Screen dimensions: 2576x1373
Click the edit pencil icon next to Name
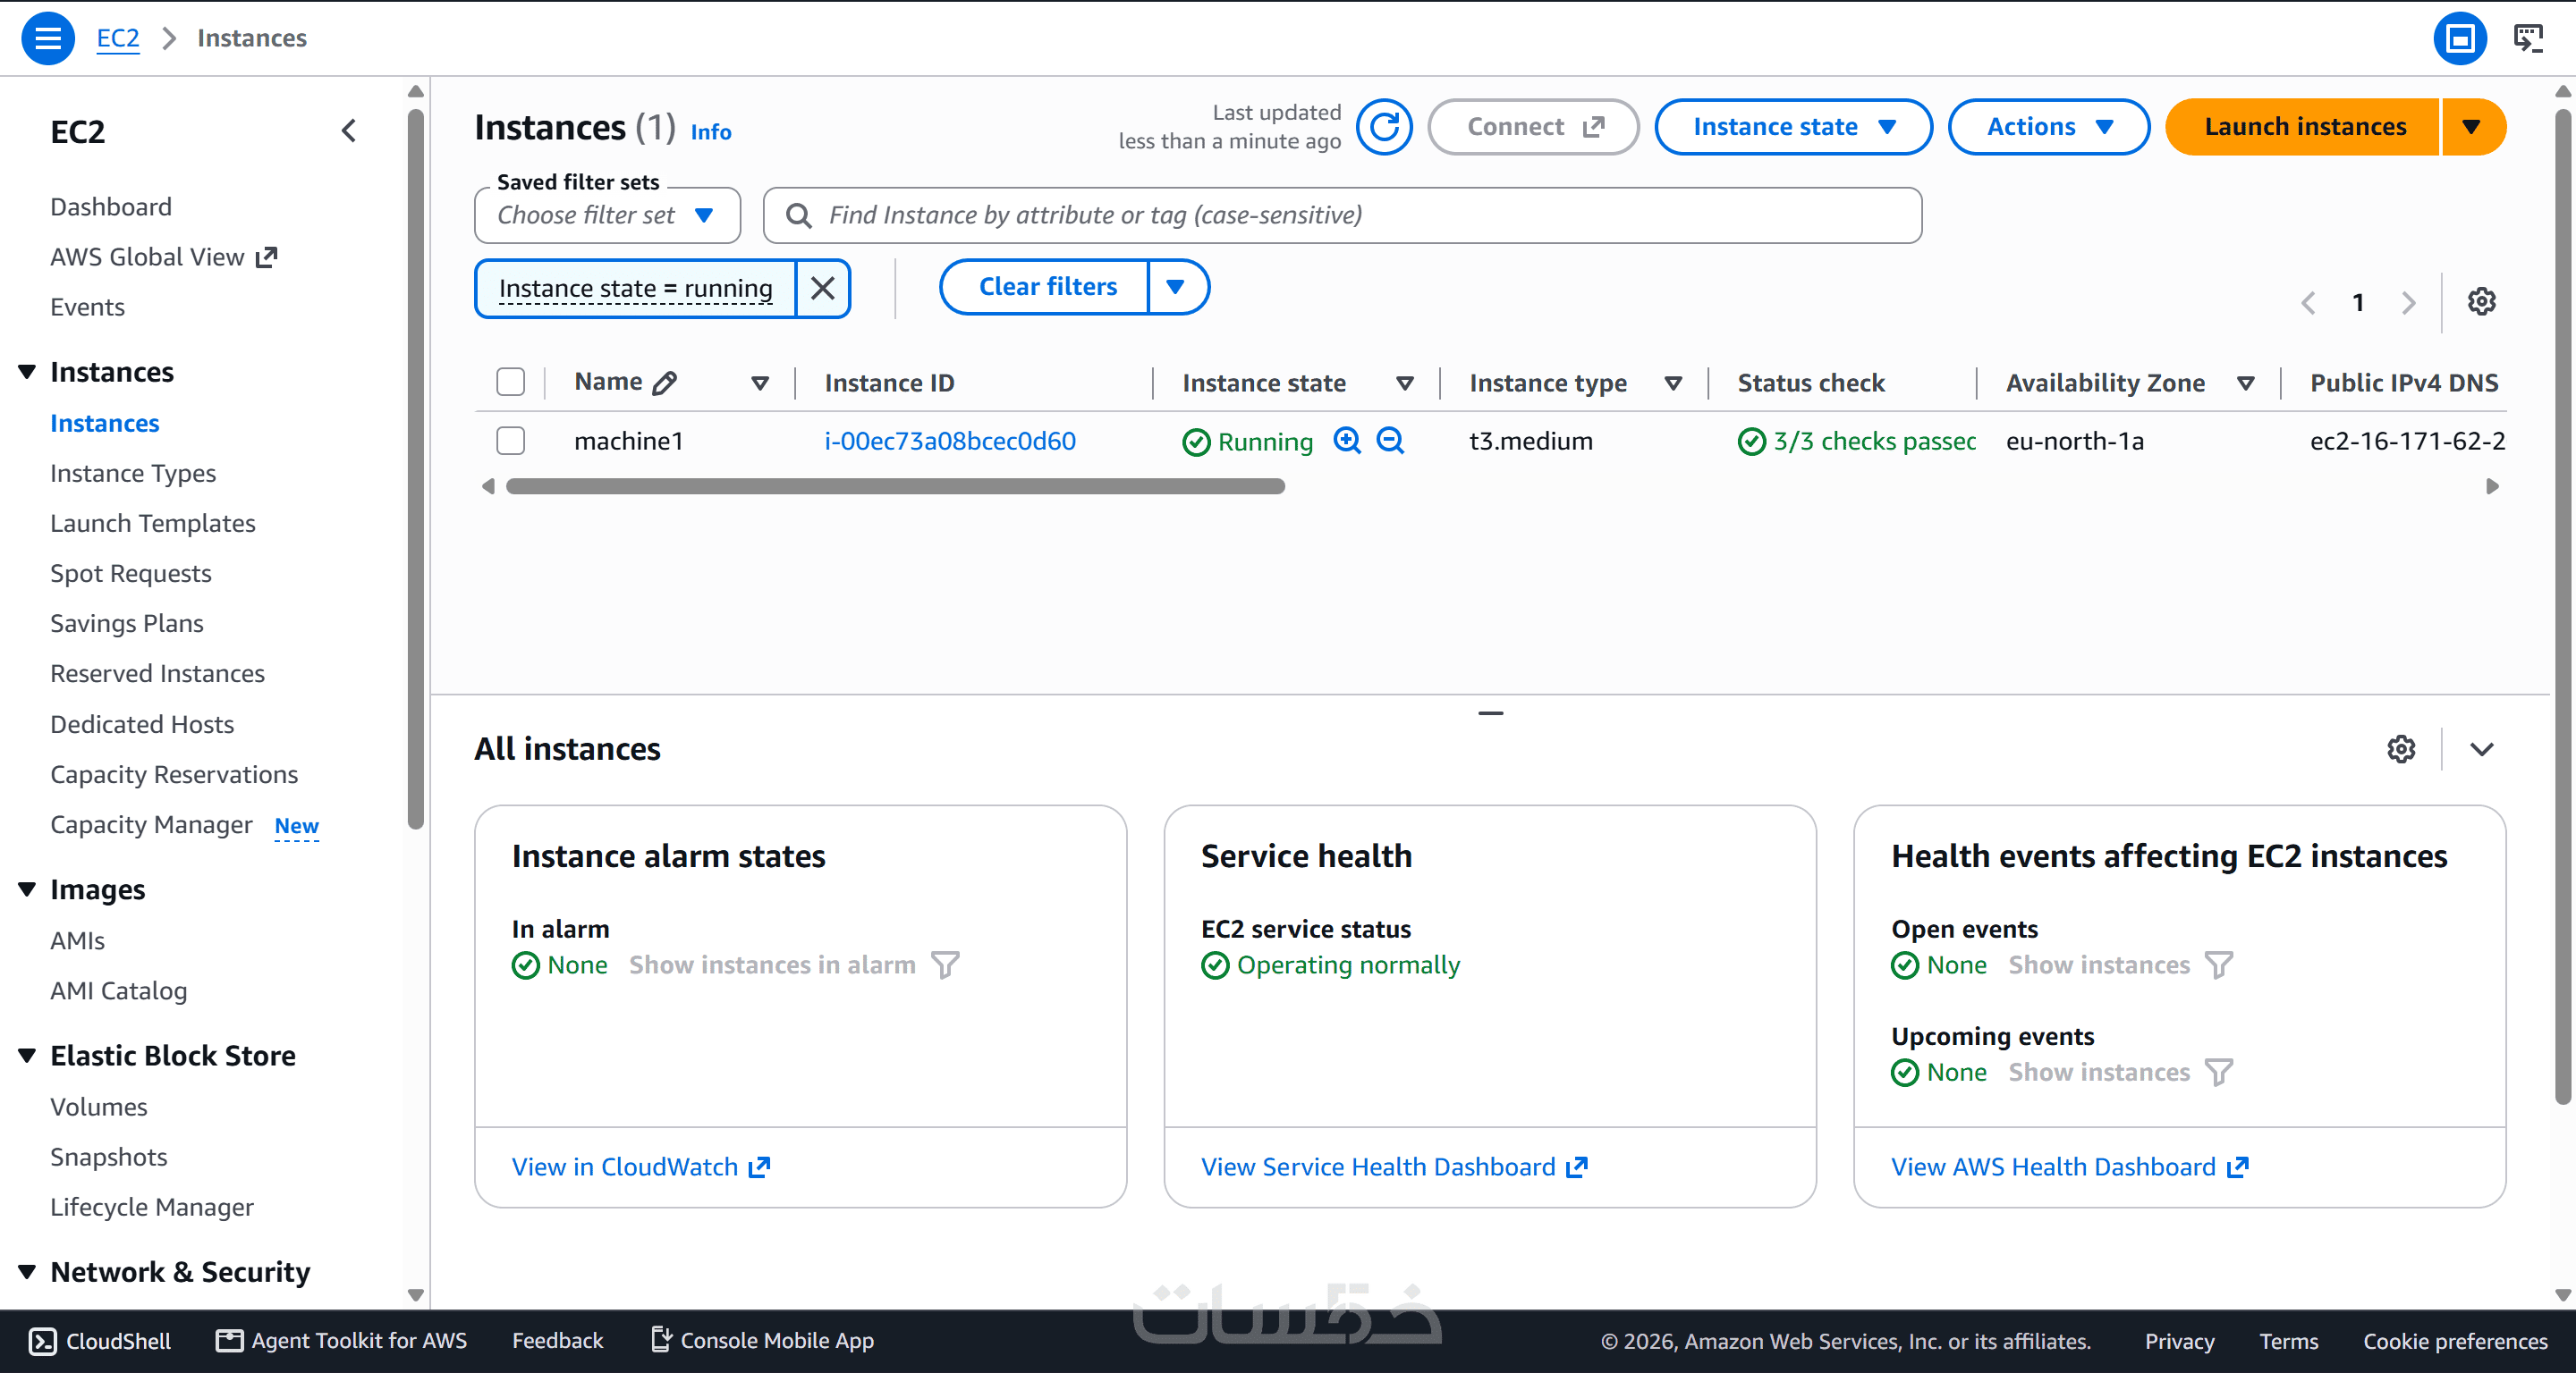[665, 383]
